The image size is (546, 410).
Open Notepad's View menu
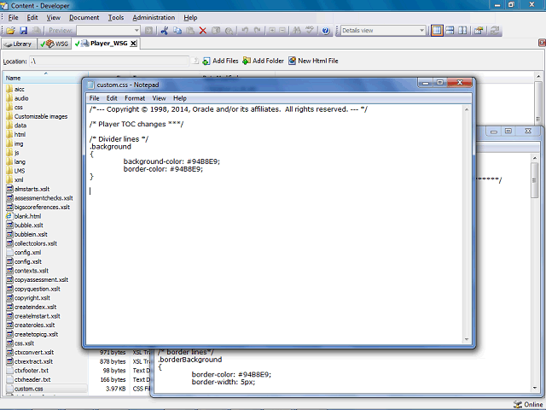click(159, 98)
